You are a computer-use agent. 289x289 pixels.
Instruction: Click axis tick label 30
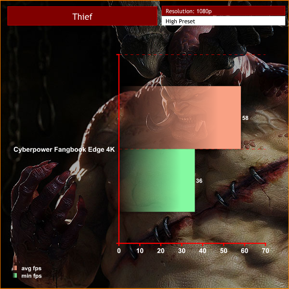pos(182,250)
